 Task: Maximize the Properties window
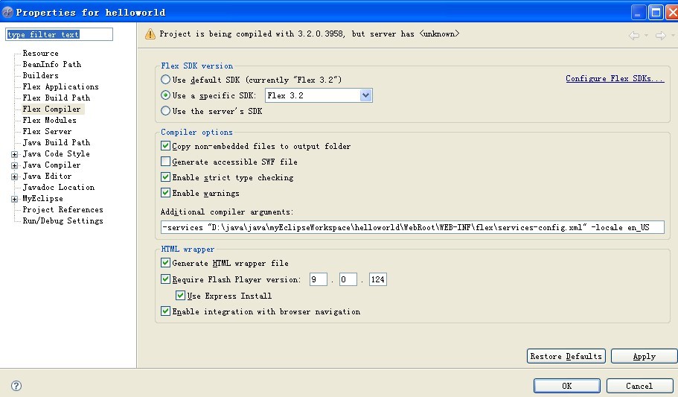pos(656,12)
